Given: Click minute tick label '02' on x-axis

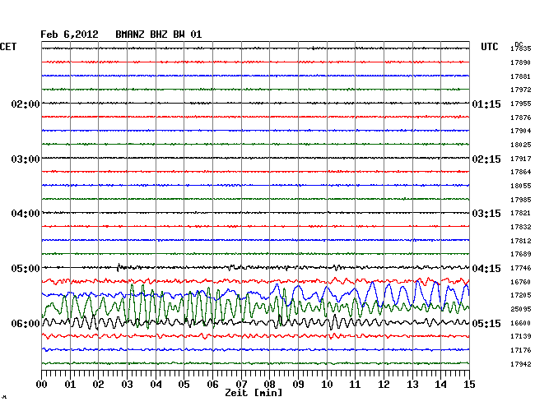Looking at the screenshot, I should pyautogui.click(x=98, y=385).
